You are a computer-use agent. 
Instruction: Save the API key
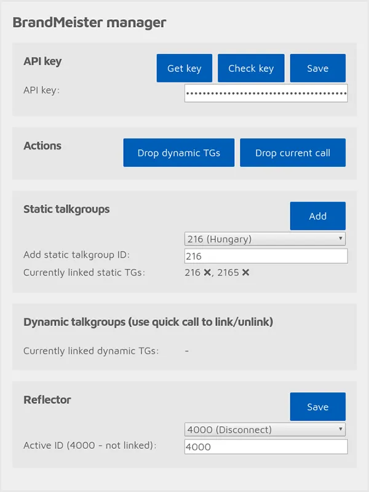tap(317, 68)
